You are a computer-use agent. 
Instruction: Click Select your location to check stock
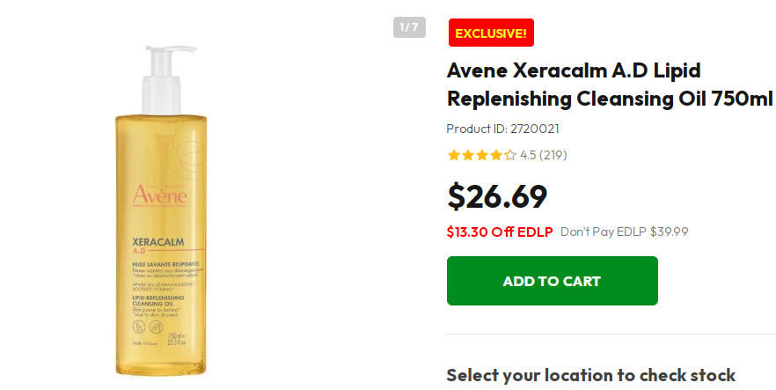[x=590, y=375]
